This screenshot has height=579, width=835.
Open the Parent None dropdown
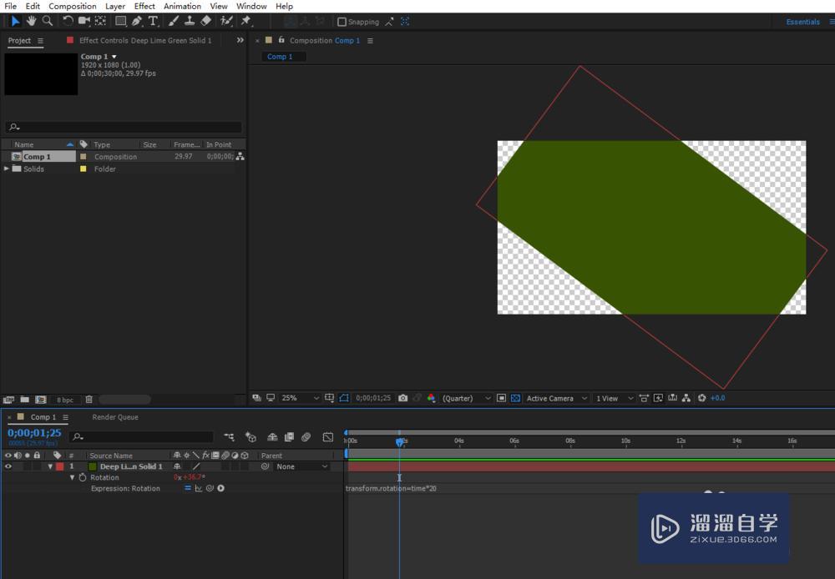pos(301,466)
